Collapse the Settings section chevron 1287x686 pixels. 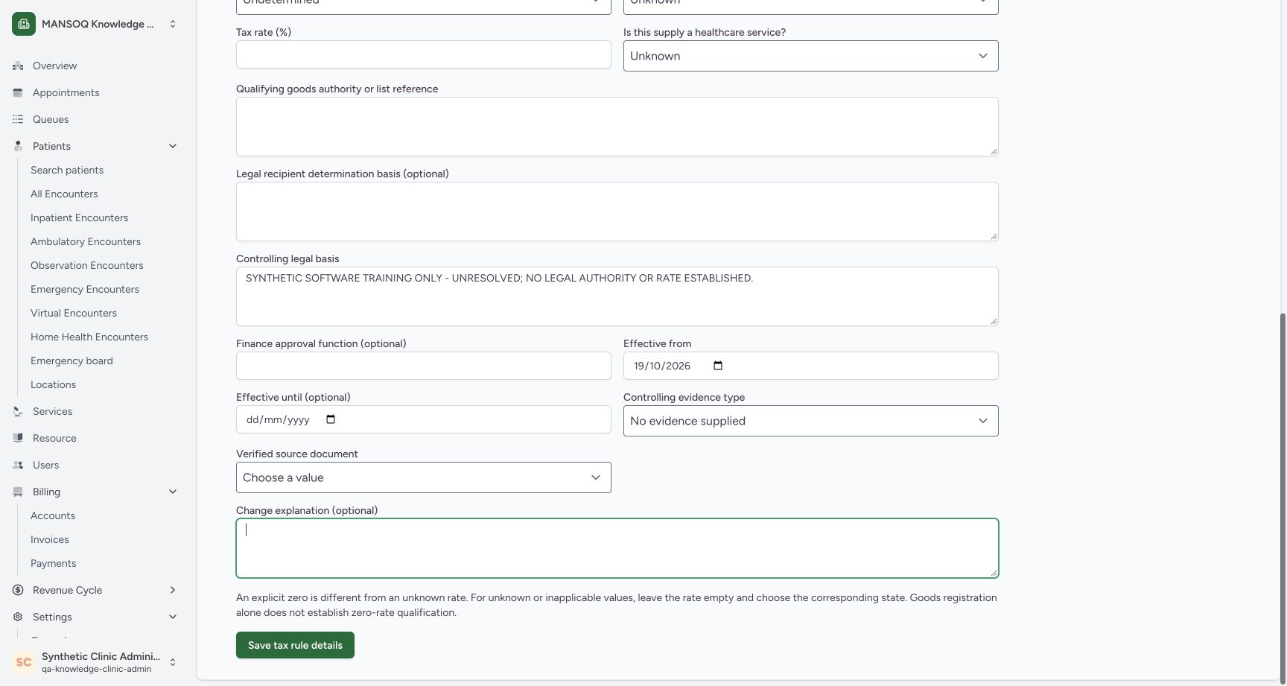173,617
